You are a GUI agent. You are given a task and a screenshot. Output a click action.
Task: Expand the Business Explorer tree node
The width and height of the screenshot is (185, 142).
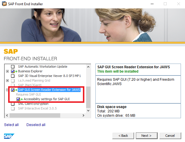point(7,71)
